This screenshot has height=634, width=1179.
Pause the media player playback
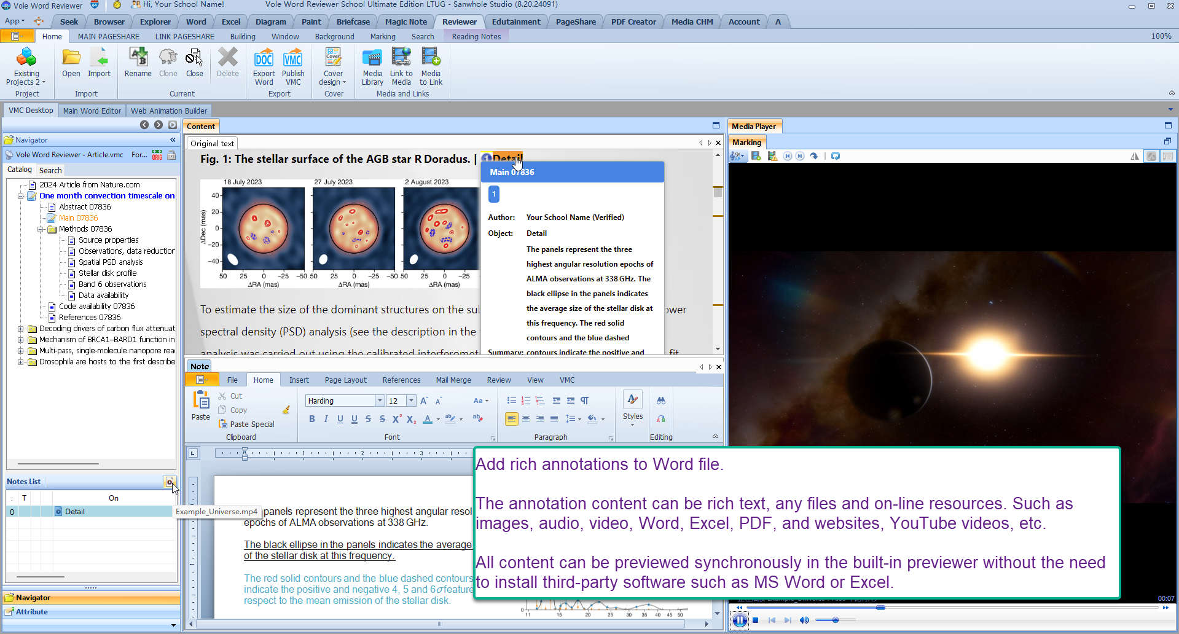point(740,620)
